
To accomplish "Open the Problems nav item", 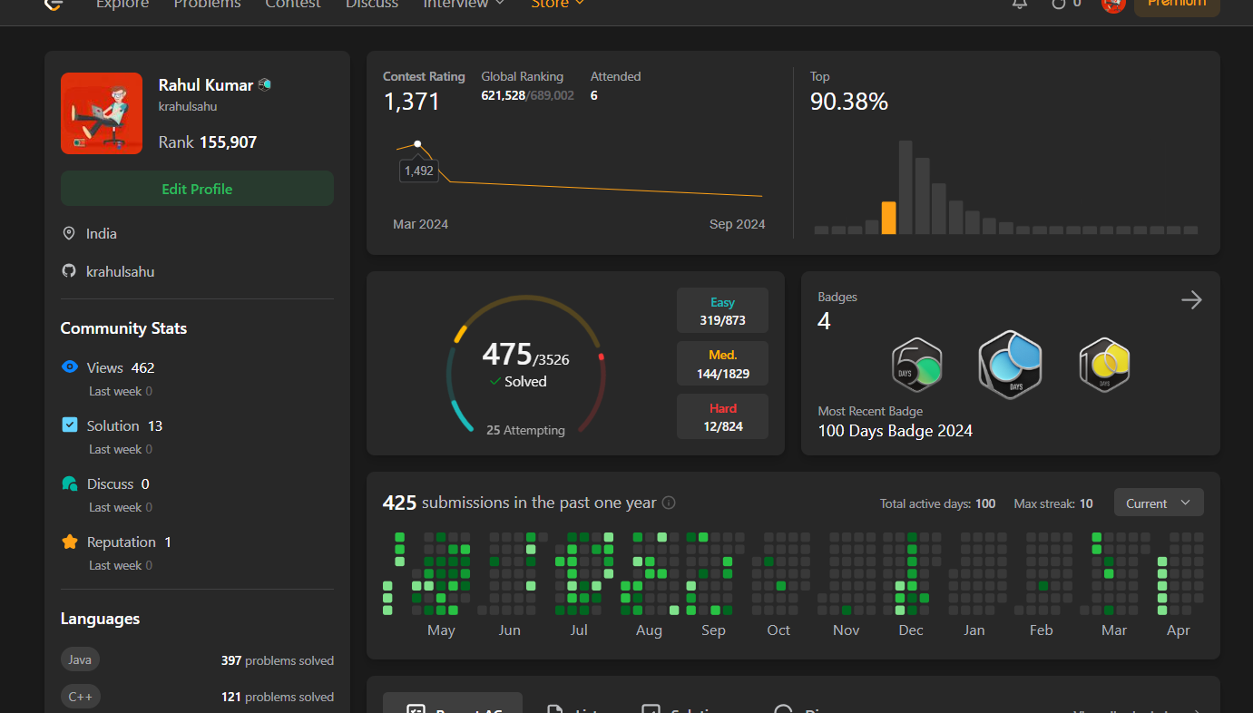I will point(208,4).
